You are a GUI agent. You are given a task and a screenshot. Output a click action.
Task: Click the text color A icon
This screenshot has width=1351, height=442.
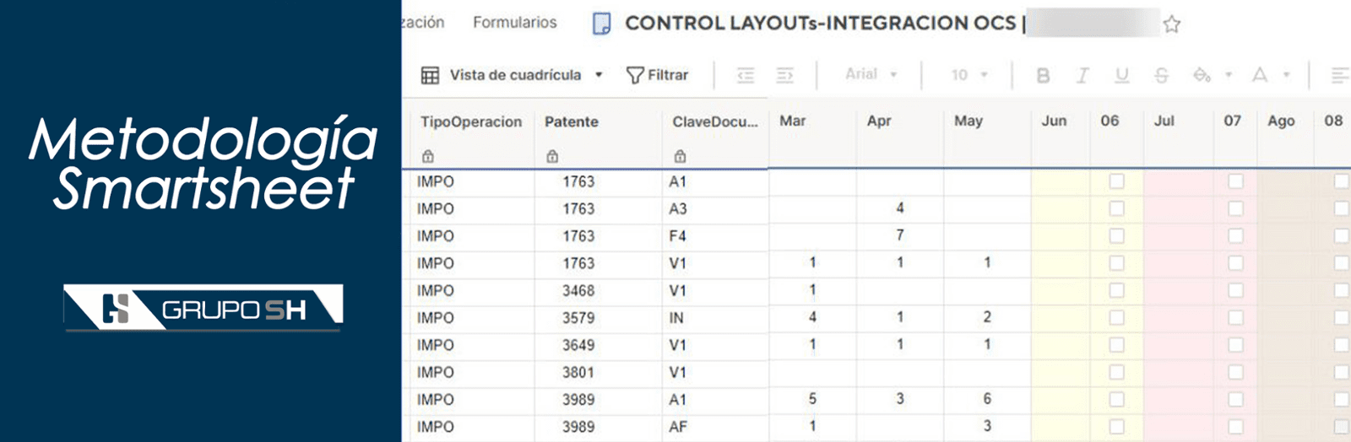pyautogui.click(x=1260, y=75)
